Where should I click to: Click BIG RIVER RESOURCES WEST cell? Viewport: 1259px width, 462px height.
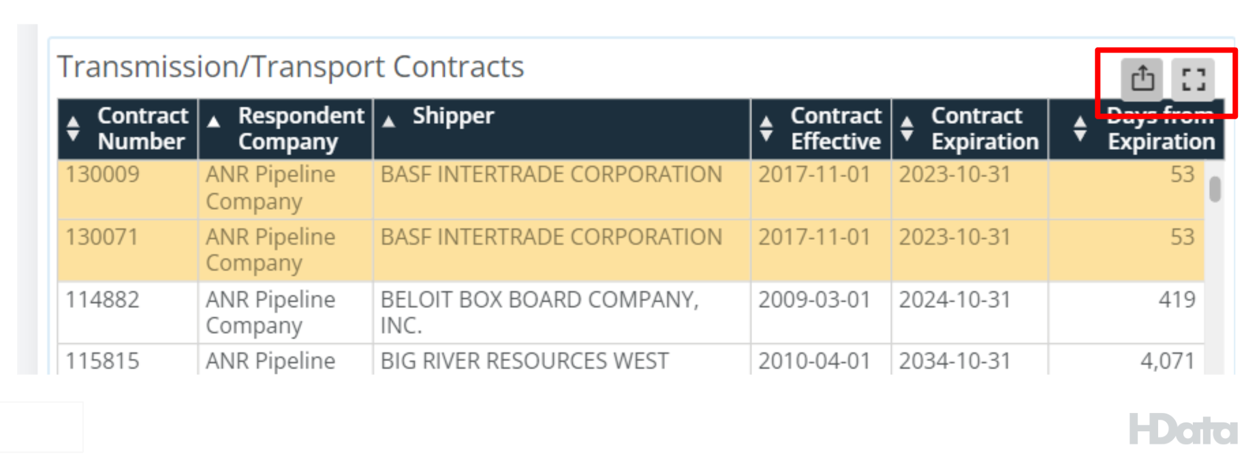click(x=562, y=360)
